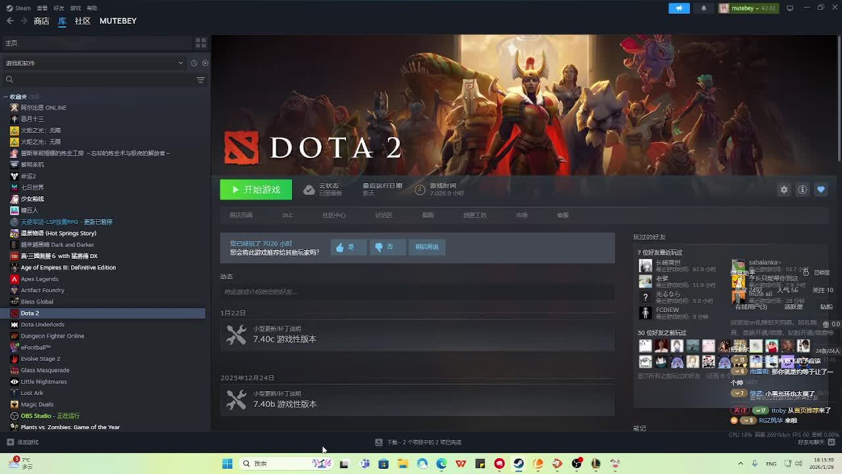
Task: Switch library to grid view icon
Action: click(x=201, y=43)
